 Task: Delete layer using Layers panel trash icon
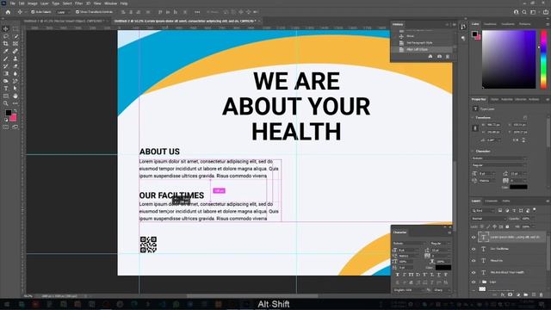542,294
